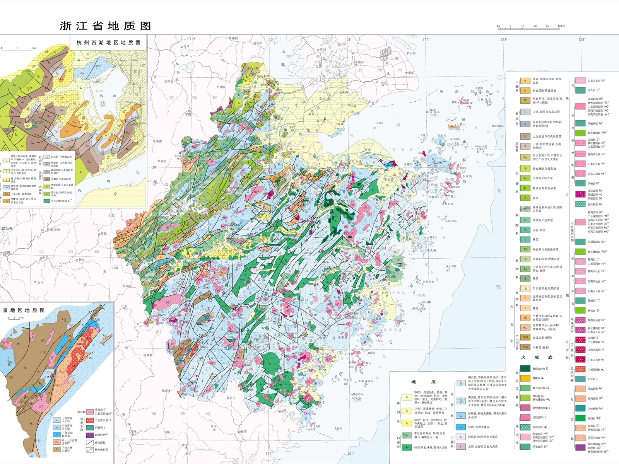Click the plain S 并层 legend swatch
The image size is (619, 464).
click(x=525, y=198)
